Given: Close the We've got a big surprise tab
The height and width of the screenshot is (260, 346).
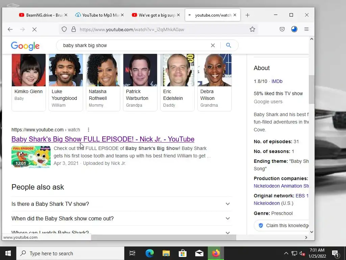Looking at the screenshot, I should pyautogui.click(x=178, y=15).
